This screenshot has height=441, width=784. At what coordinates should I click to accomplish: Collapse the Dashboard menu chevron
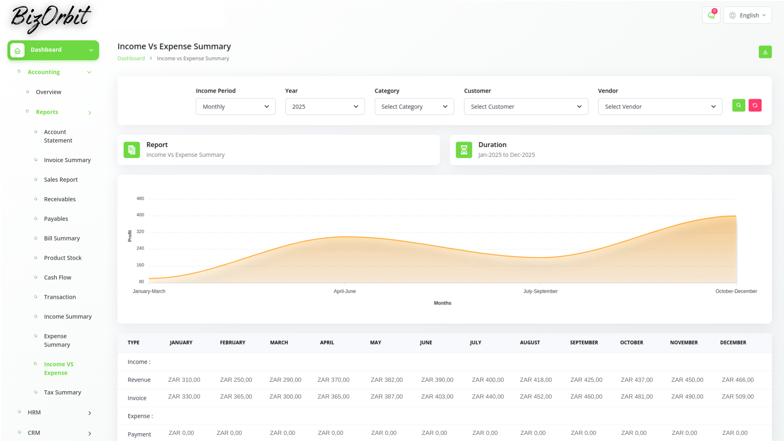click(x=91, y=50)
